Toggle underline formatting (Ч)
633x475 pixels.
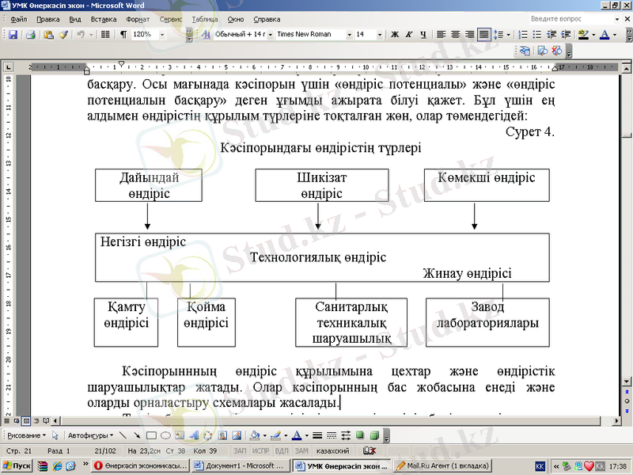[x=423, y=35]
